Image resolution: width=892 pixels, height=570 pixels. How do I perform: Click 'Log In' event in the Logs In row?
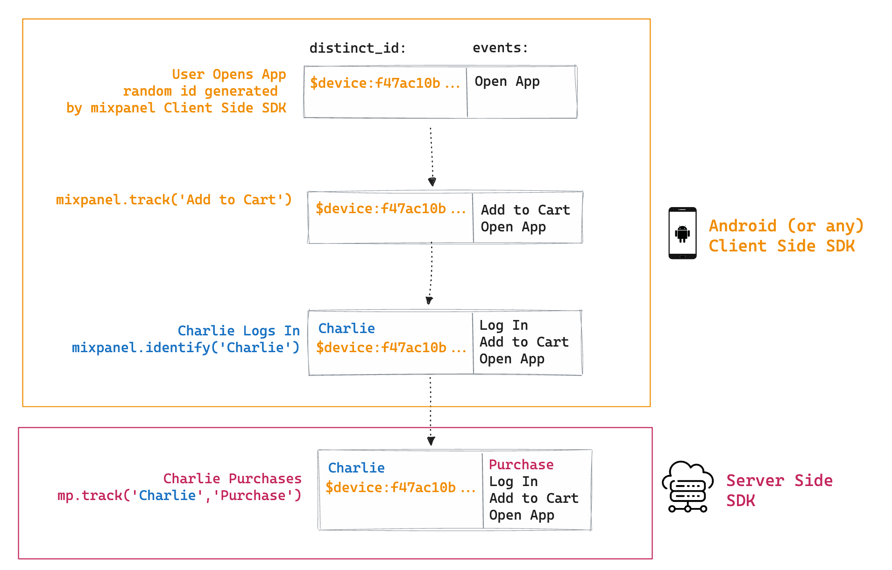click(503, 325)
